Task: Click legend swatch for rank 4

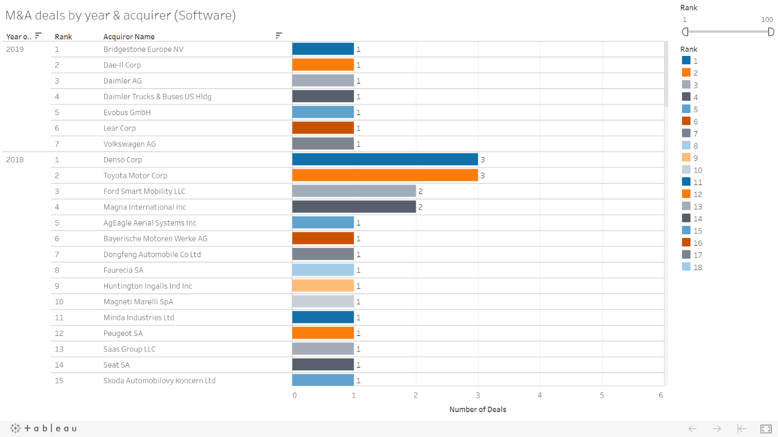Action: [x=686, y=97]
